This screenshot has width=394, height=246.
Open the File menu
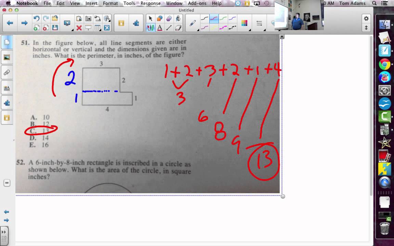[47, 3]
